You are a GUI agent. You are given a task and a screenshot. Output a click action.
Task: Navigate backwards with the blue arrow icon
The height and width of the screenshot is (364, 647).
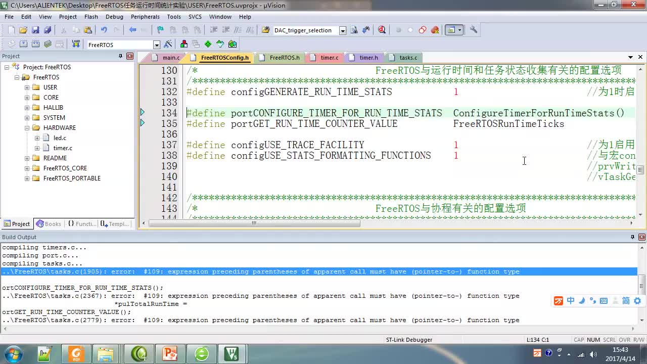point(132,30)
